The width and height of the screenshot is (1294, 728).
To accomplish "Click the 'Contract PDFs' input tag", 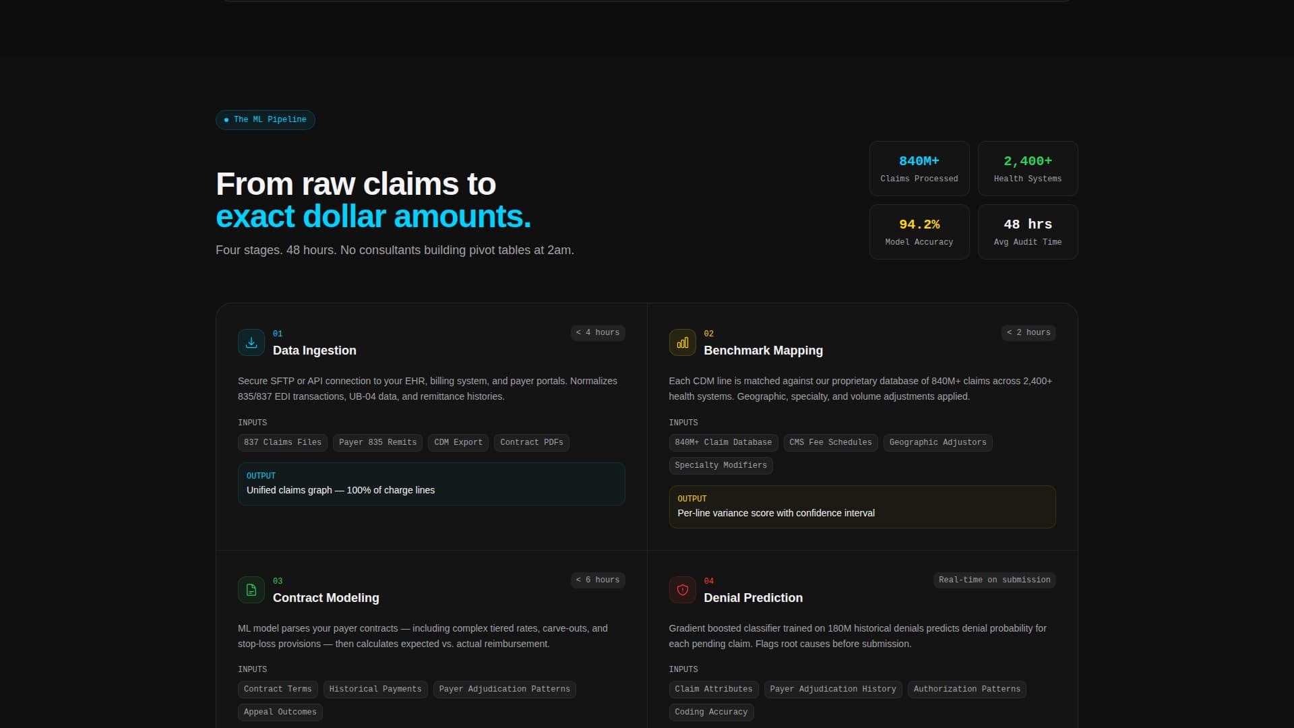I will click(x=532, y=443).
